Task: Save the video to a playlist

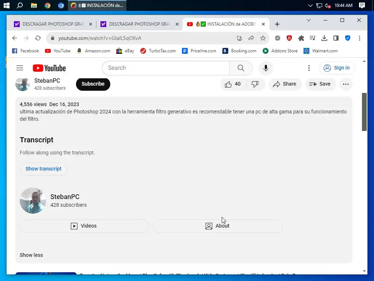Action: tap(320, 84)
